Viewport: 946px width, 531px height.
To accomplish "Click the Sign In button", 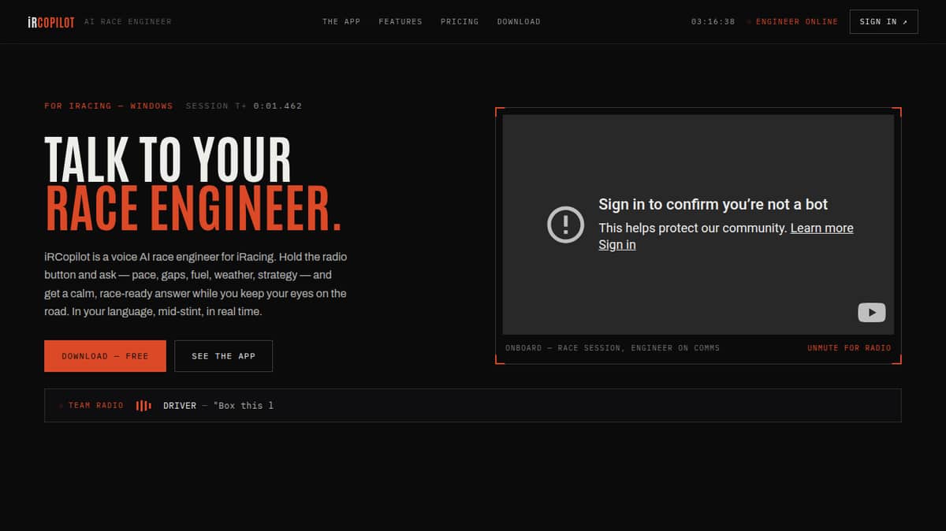I will (884, 22).
